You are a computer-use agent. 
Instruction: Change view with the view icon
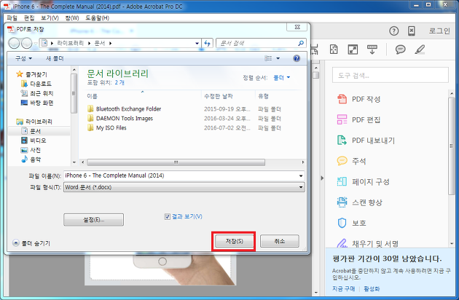(268, 58)
